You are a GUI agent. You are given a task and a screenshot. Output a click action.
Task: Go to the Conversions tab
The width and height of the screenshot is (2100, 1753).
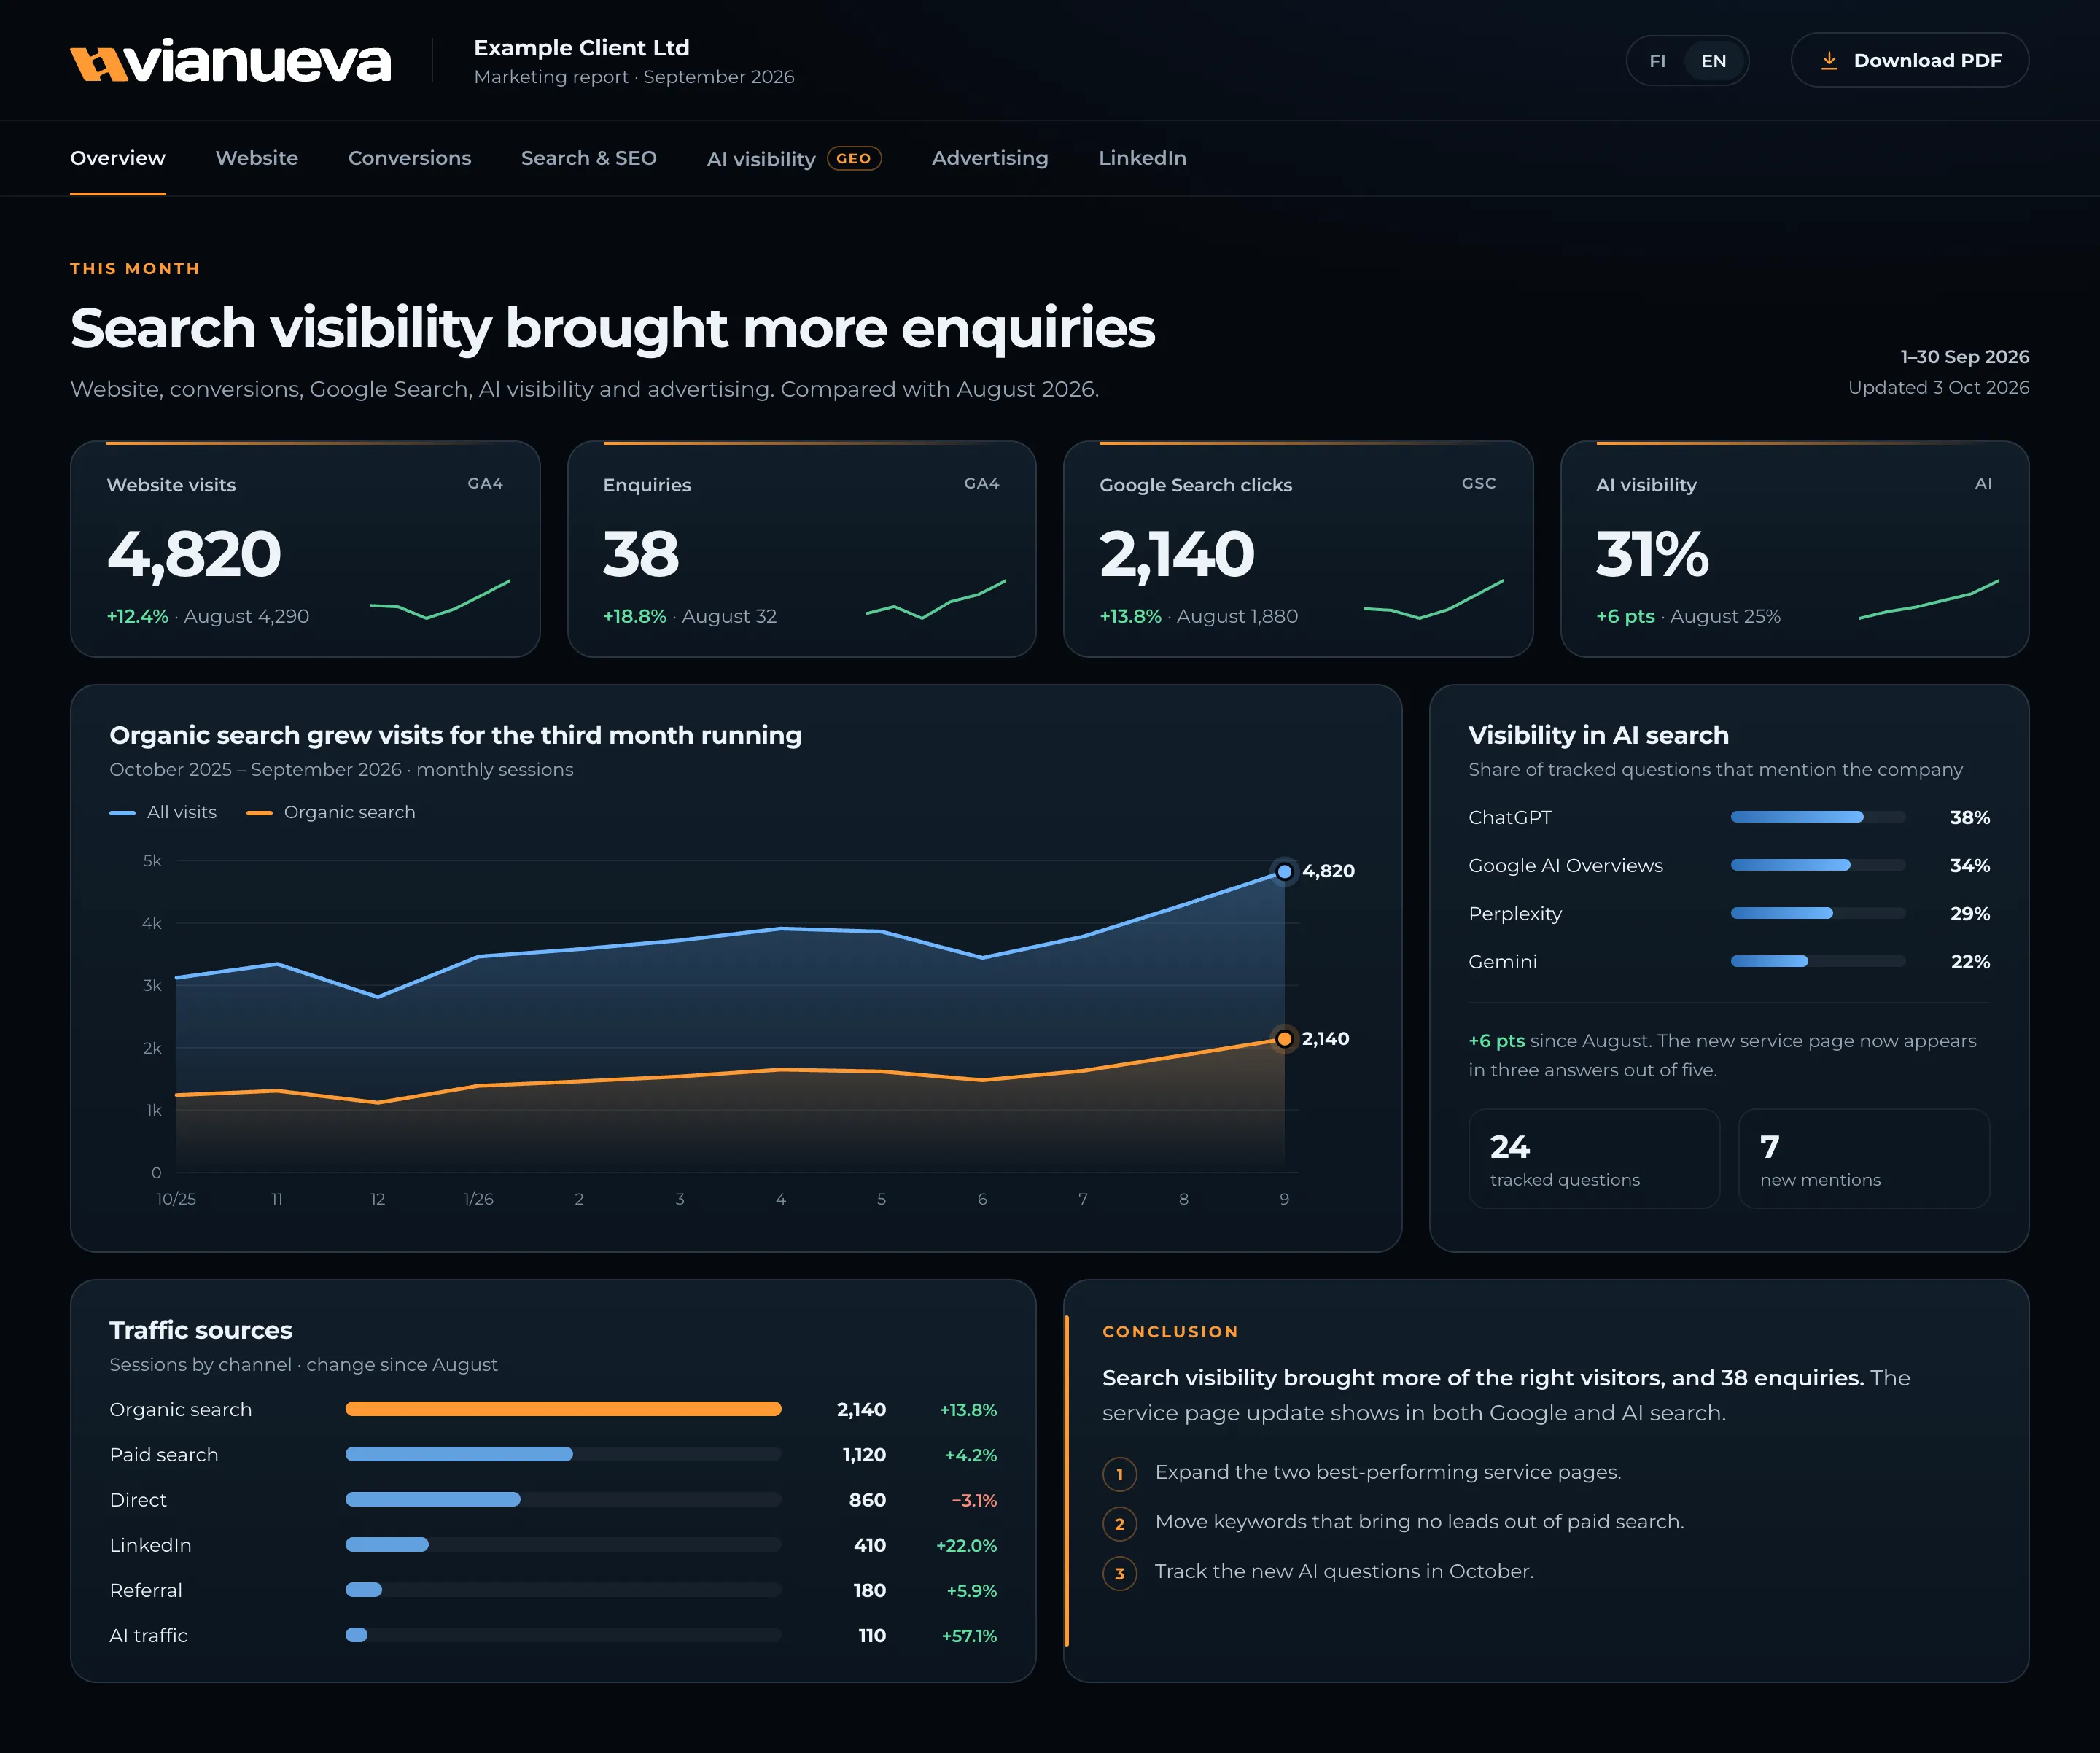(x=409, y=158)
